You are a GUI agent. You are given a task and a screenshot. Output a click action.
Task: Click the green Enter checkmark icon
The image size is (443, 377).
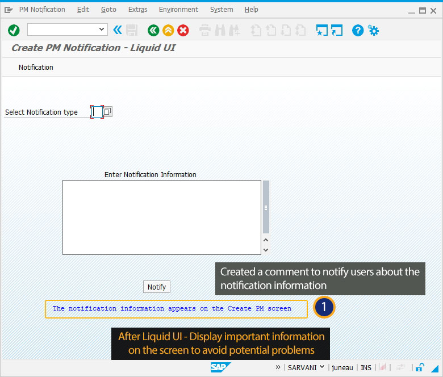point(14,30)
